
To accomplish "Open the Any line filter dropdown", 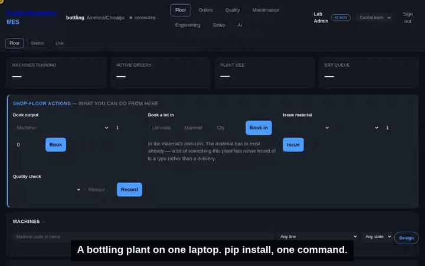I will click(318, 236).
